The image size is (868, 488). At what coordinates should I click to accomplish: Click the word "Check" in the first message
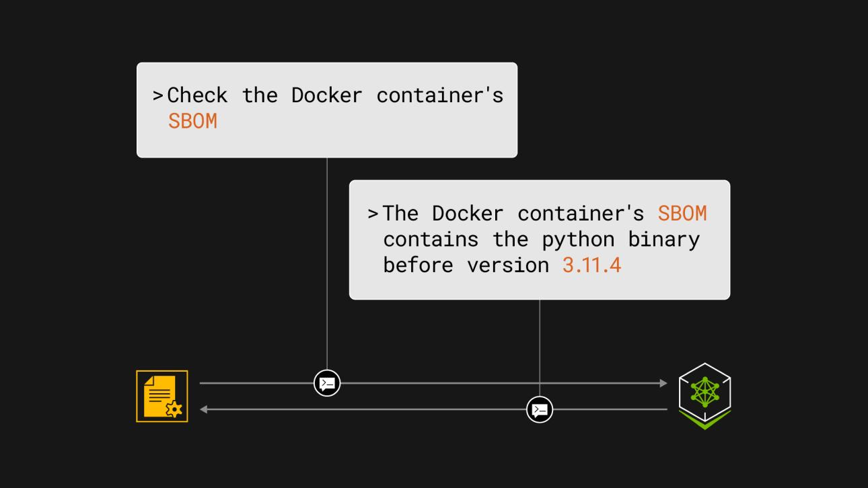click(x=197, y=95)
